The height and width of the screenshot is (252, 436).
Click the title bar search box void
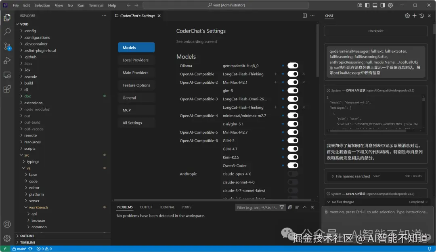point(226,5)
